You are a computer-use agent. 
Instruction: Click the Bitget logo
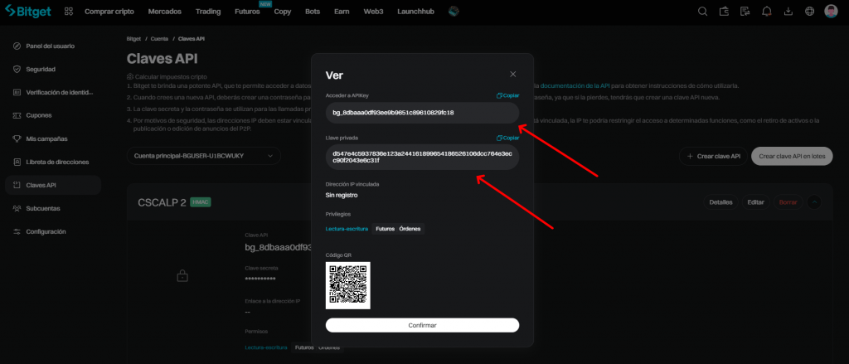pyautogui.click(x=27, y=11)
